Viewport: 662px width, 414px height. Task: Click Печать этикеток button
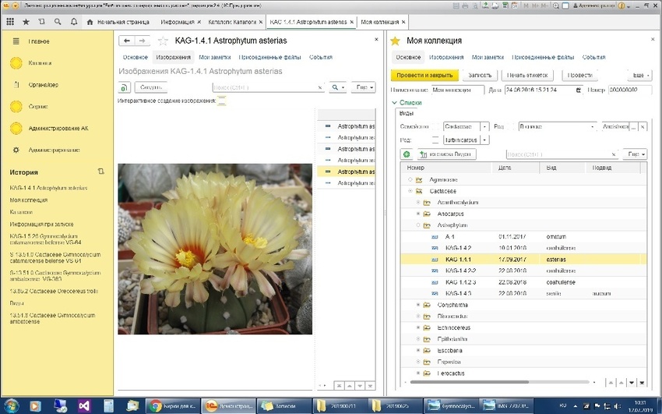coord(527,75)
